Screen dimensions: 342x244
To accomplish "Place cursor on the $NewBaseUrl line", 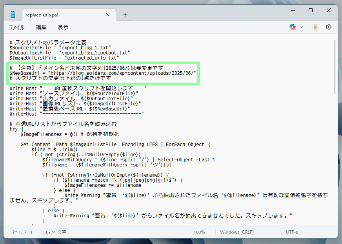I will tap(102, 73).
